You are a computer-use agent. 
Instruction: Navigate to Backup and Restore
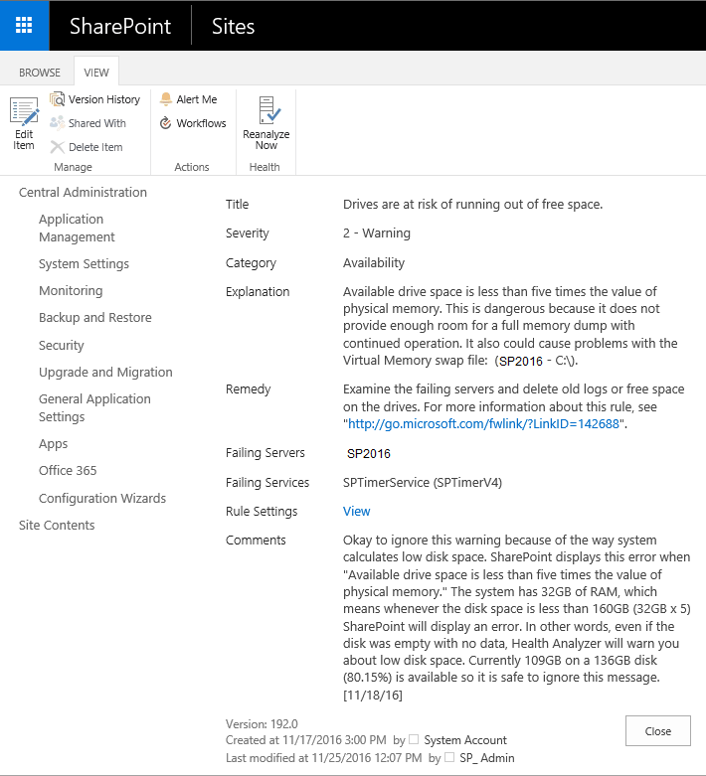[94, 318]
